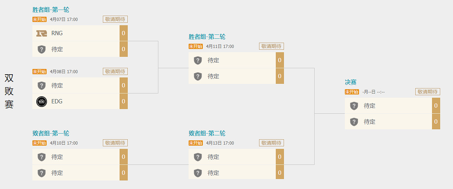Screen dimensions: 453x189
Task: Click the shield icon directly above EDG
Action: pos(42,86)
